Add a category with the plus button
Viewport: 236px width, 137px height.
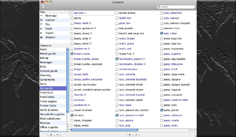51,134
